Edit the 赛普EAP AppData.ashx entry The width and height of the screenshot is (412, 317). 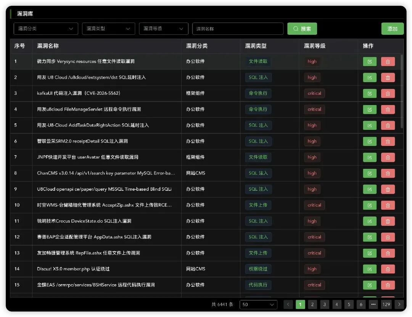click(x=369, y=237)
